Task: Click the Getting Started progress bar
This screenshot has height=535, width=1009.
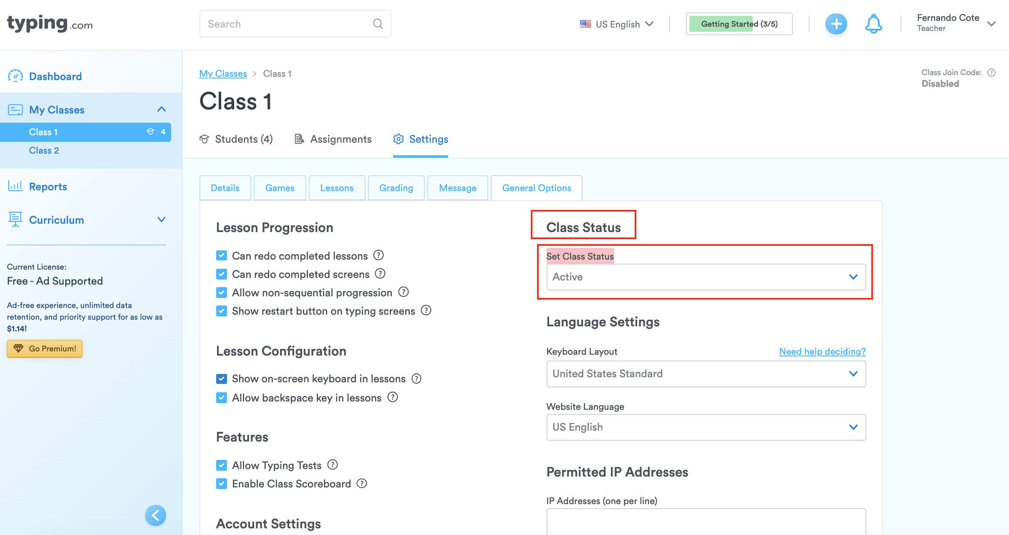Action: pos(739,24)
